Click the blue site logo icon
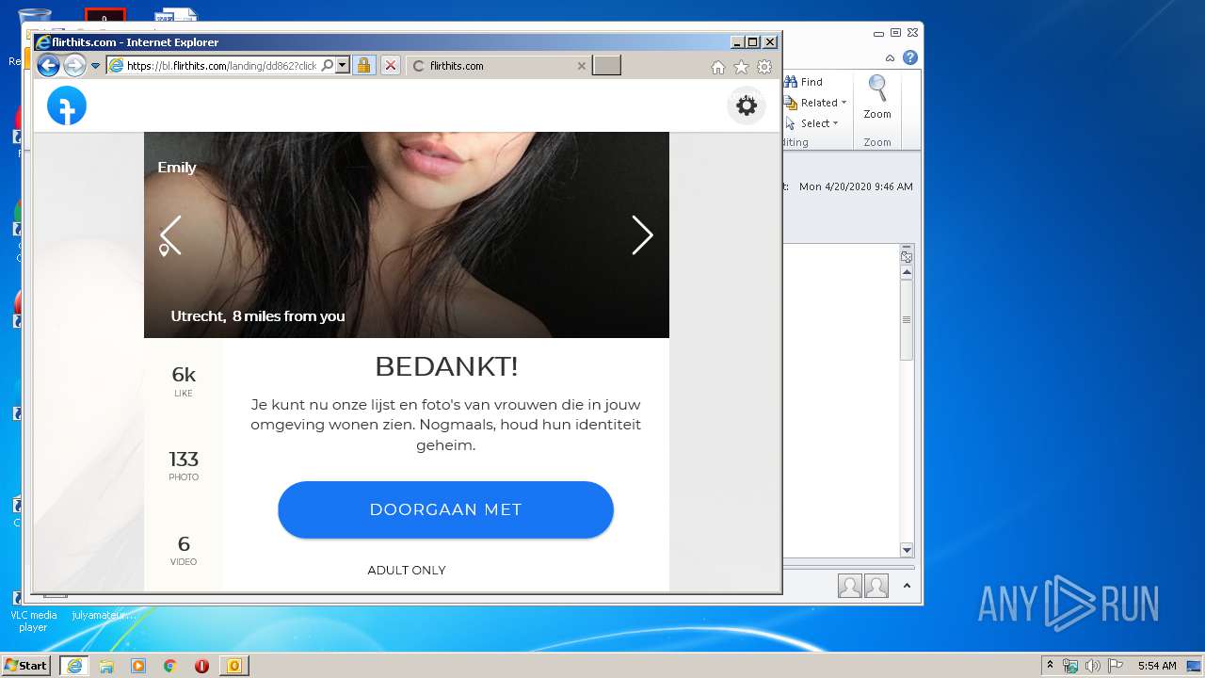 [67, 105]
